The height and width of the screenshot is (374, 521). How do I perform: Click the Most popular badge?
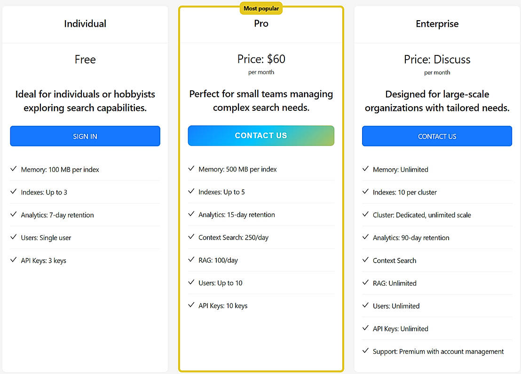click(261, 8)
